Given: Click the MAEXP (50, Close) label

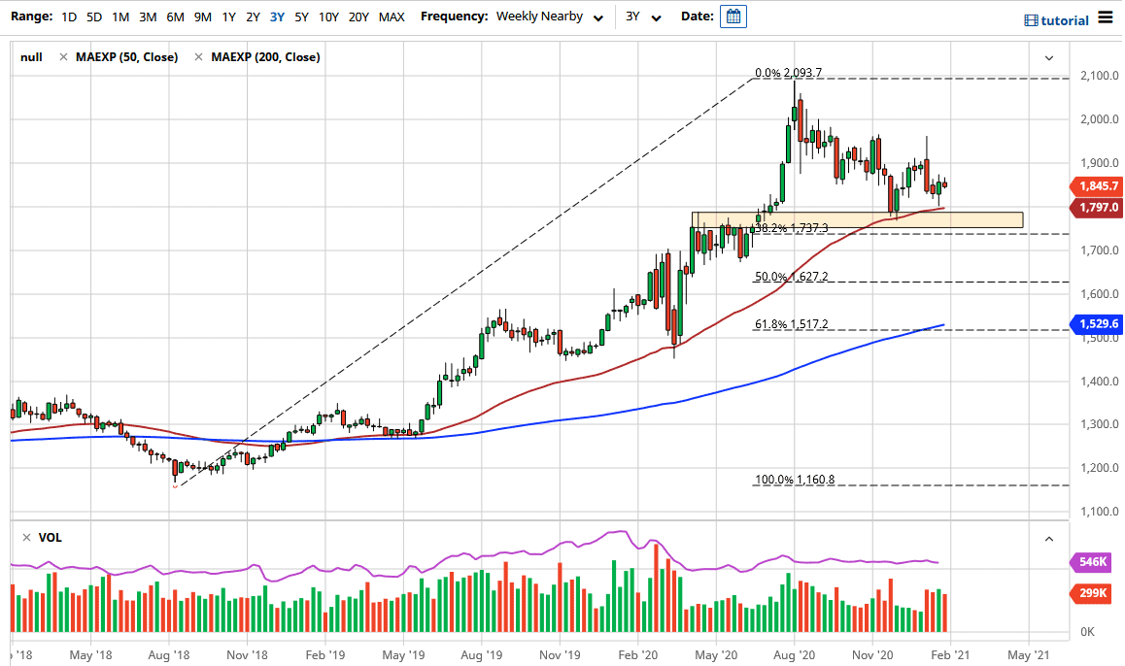Looking at the screenshot, I should tap(127, 56).
